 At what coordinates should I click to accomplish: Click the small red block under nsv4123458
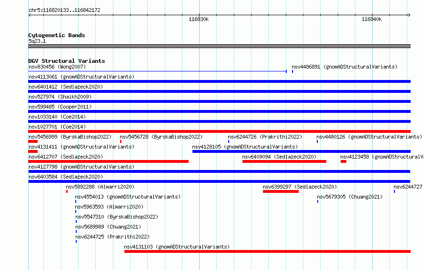click(343, 161)
